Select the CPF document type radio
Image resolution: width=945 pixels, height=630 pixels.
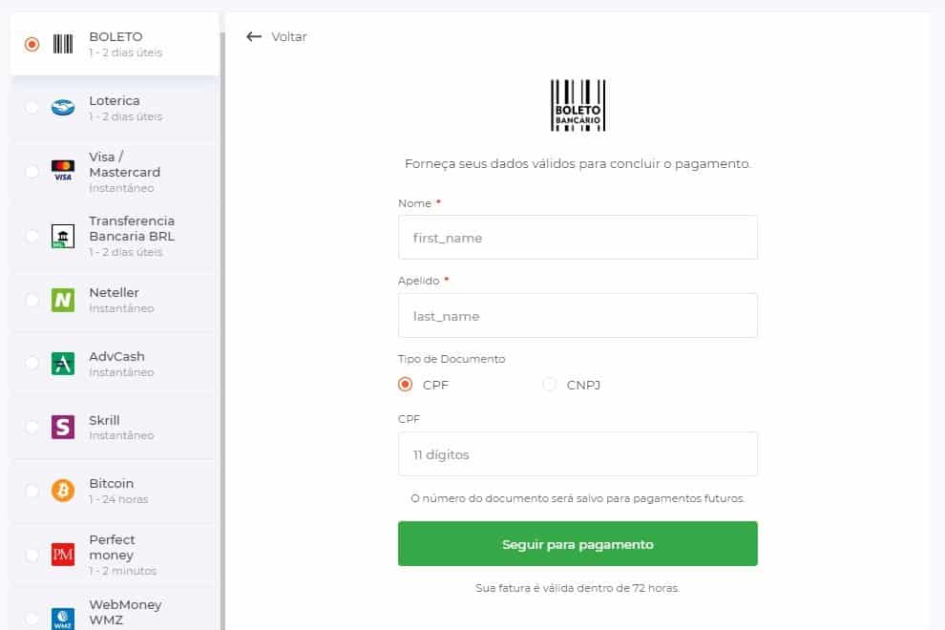[x=405, y=385]
